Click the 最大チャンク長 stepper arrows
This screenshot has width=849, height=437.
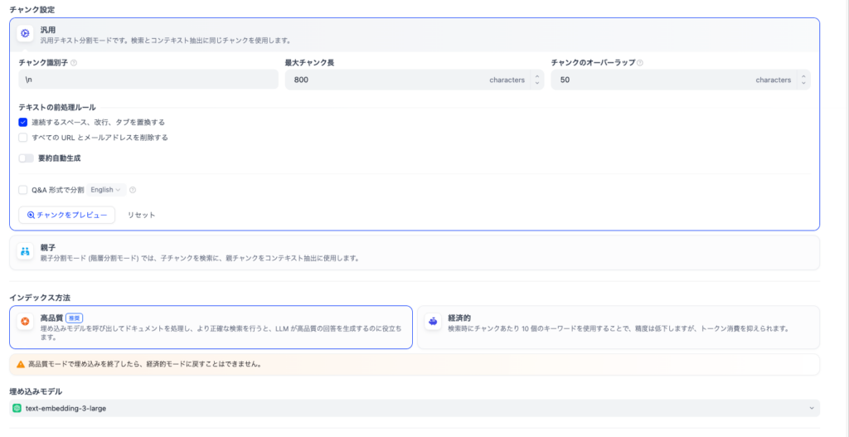click(536, 80)
